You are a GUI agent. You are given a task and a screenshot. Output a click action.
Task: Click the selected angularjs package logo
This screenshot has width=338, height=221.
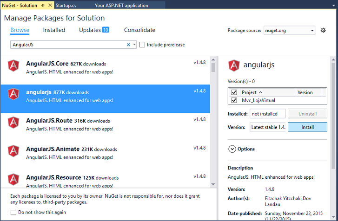click(x=13, y=94)
